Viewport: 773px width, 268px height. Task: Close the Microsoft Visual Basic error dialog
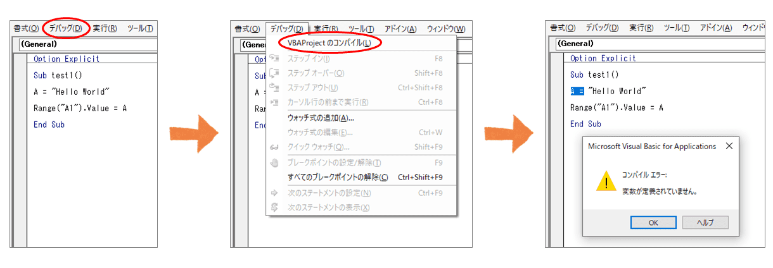point(729,146)
